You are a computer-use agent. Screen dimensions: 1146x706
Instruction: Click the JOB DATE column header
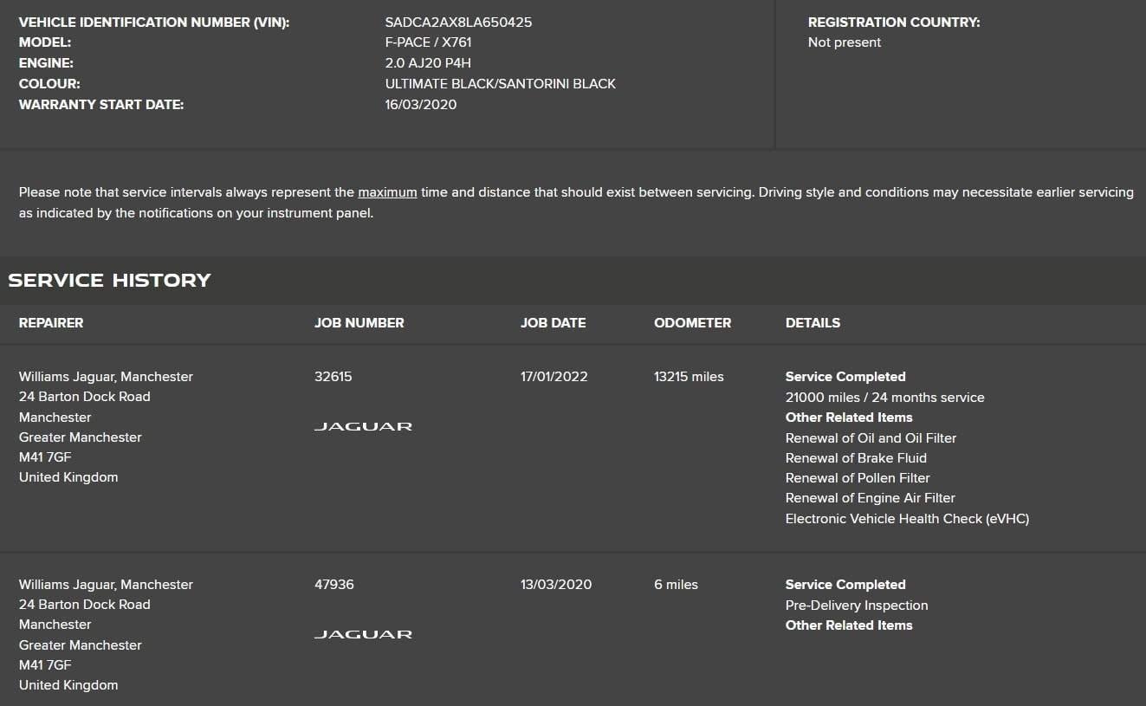pyautogui.click(x=553, y=322)
